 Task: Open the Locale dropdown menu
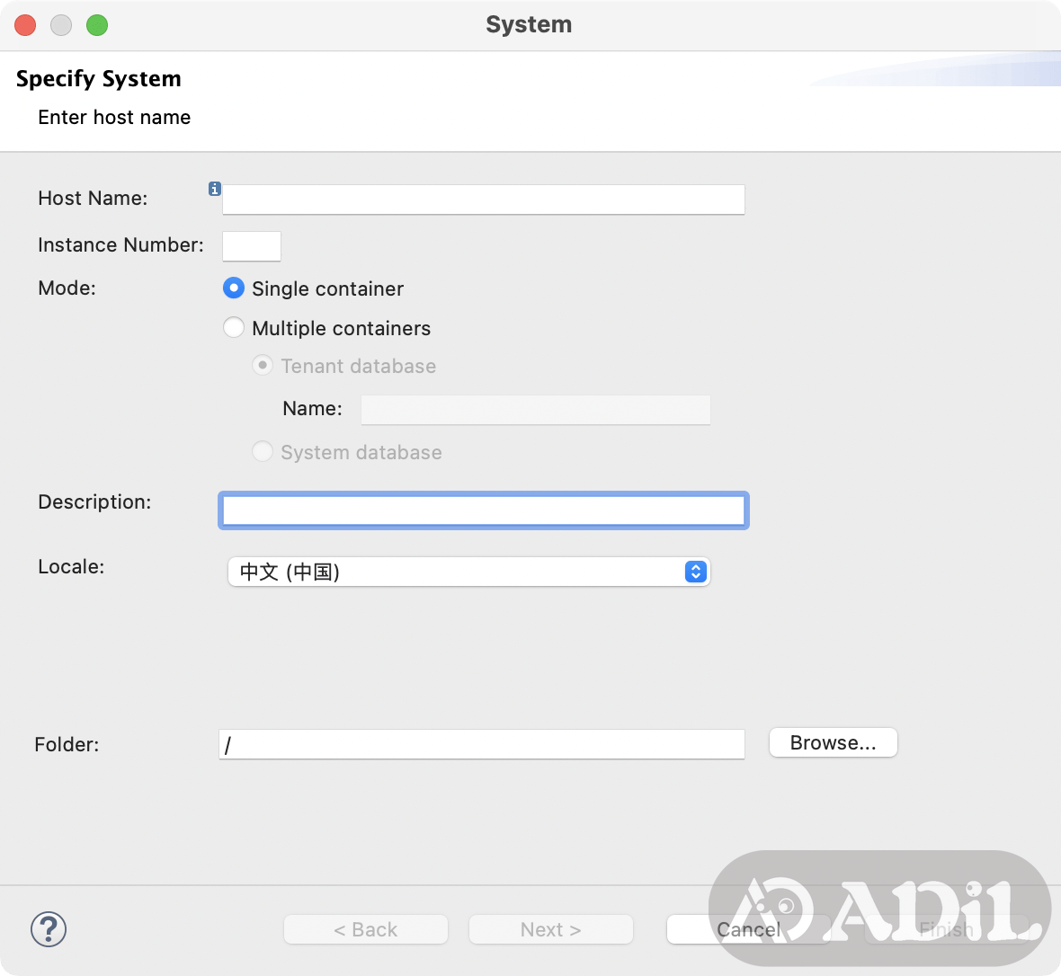click(x=468, y=572)
